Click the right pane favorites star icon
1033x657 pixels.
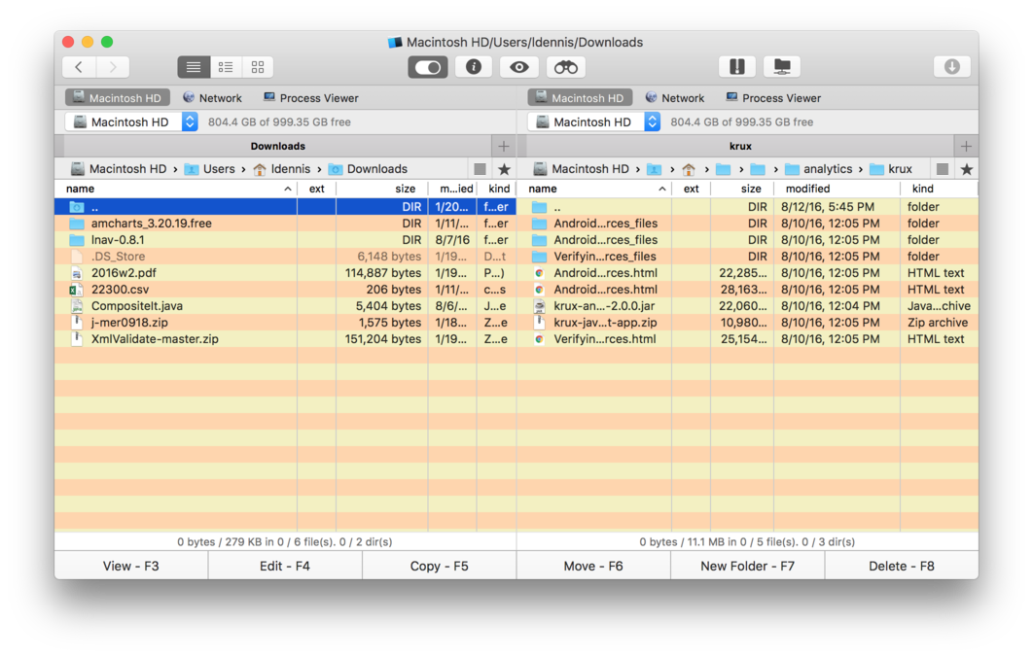[x=967, y=170]
